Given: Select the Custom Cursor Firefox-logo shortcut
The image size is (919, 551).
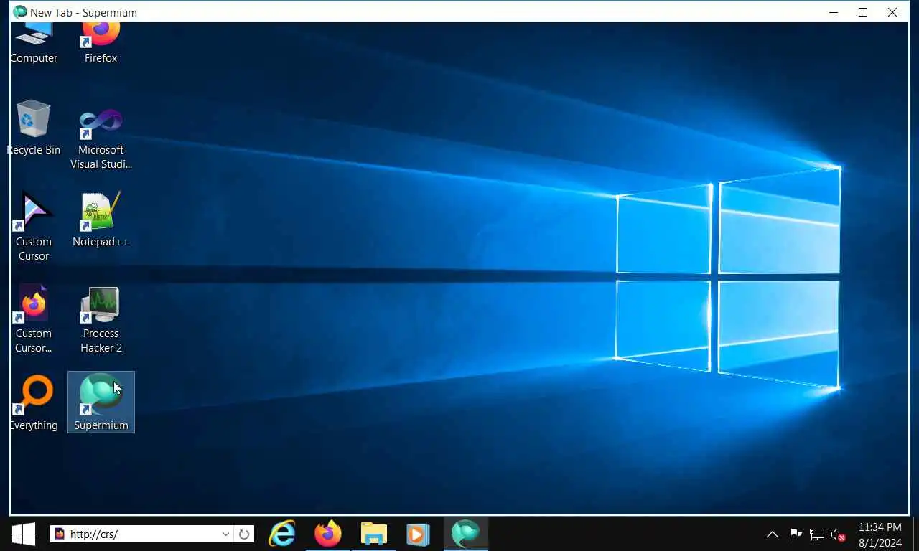Looking at the screenshot, I should 34,319.
